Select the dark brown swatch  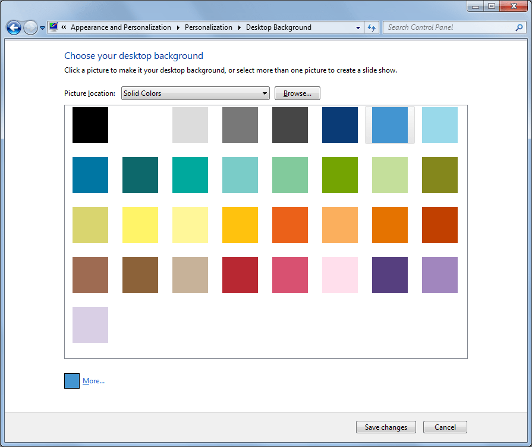pos(140,275)
